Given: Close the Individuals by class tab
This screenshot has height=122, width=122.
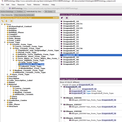Looking at the screenshot, I should tap(43, 12).
